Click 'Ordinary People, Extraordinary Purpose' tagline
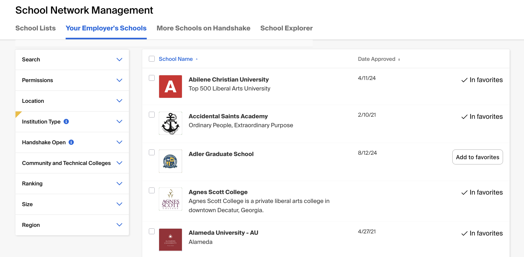The image size is (524, 257). pyautogui.click(x=241, y=125)
